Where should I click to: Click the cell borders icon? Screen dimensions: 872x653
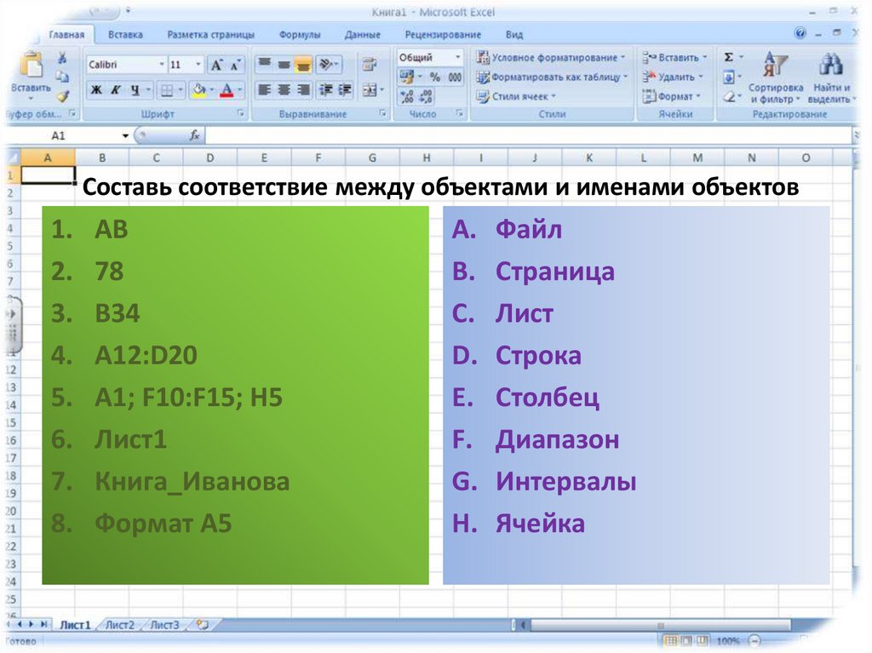166,89
